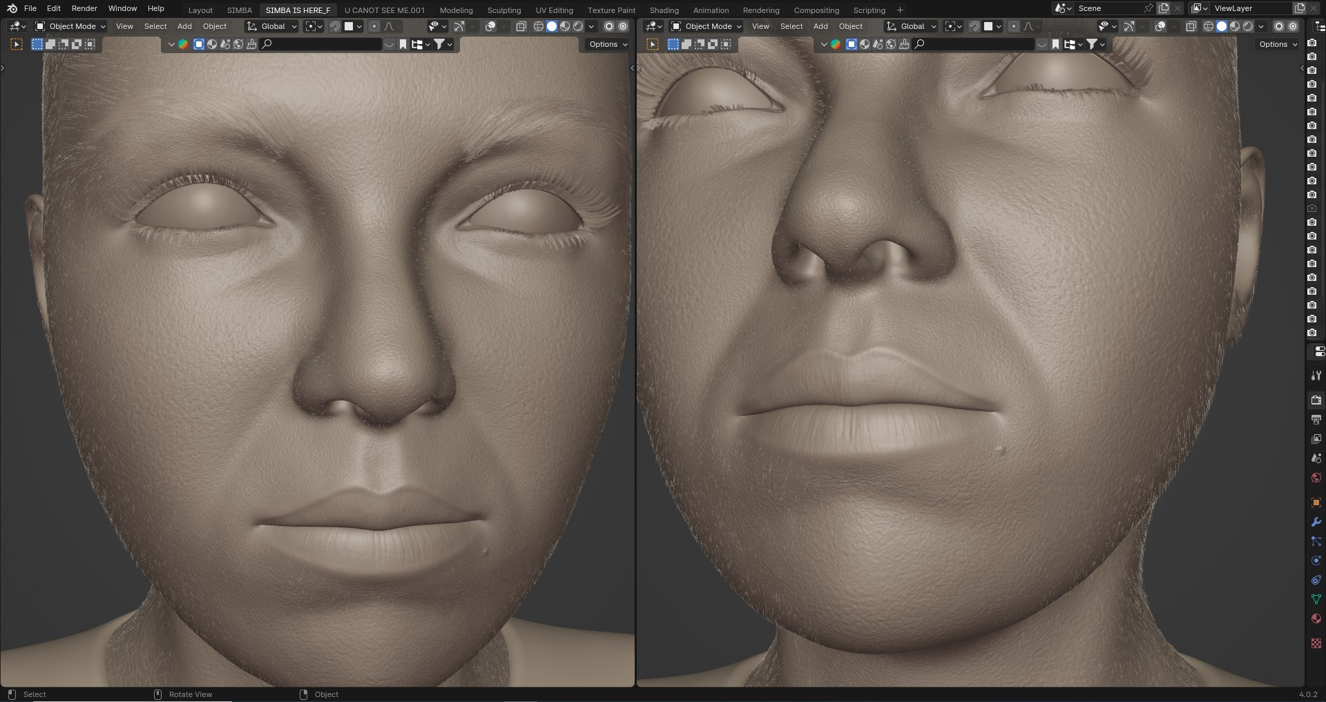
Task: Switch to the Layout workspace tab
Action: point(200,10)
